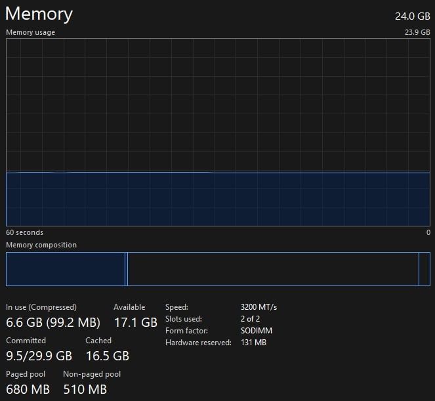The width and height of the screenshot is (435, 401).
Task: Select the 17.1 GB available value
Action: pos(136,322)
